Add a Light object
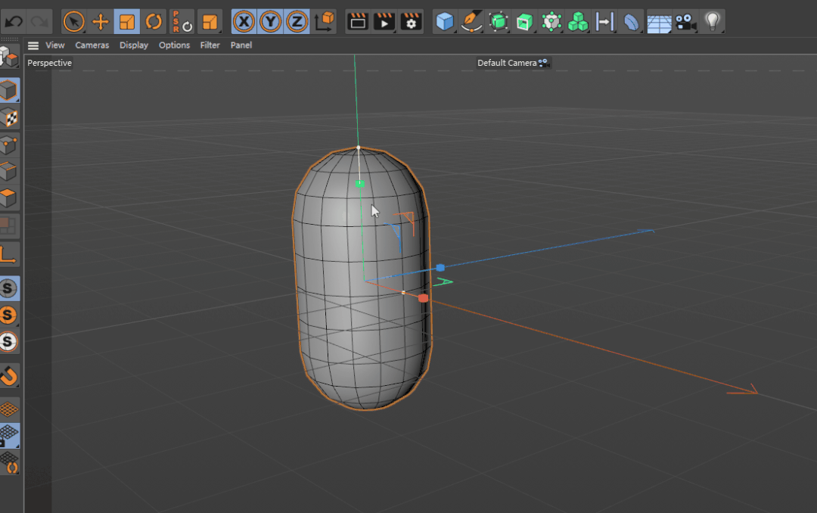This screenshot has width=817, height=513. pyautogui.click(x=713, y=22)
